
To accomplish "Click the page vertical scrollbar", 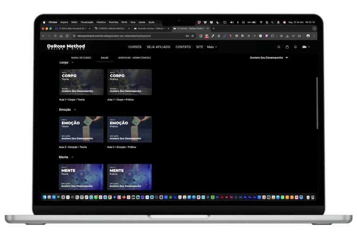I will point(317,103).
